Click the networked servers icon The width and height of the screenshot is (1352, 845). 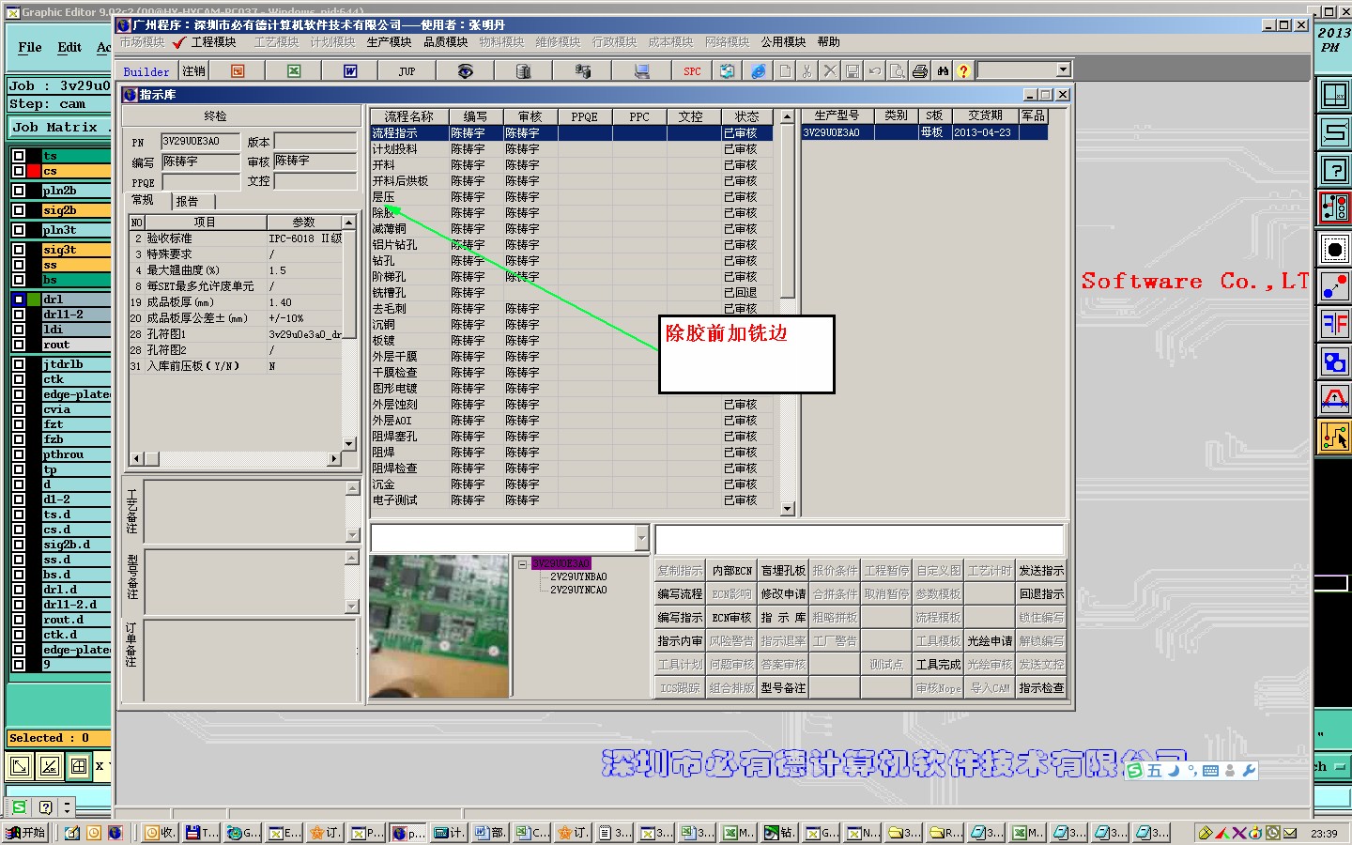pyautogui.click(x=583, y=71)
